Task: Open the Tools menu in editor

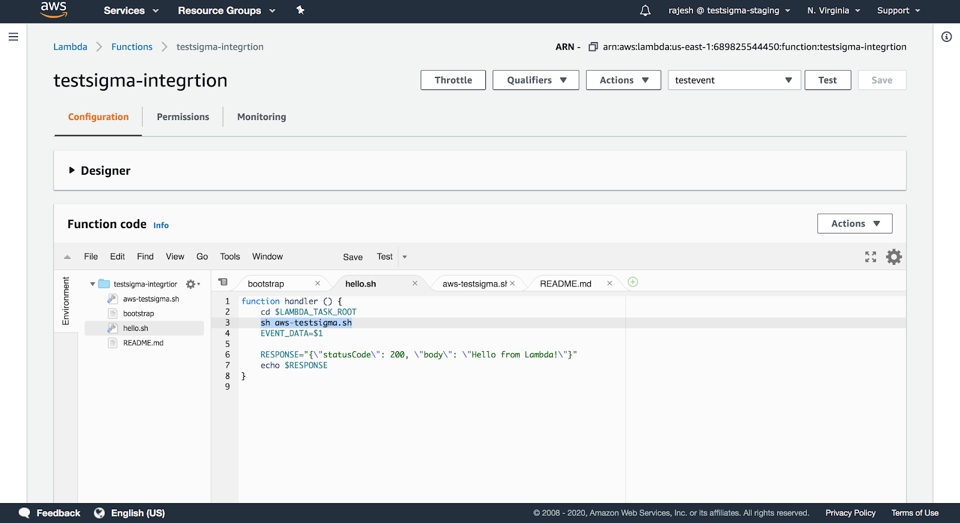Action: [230, 256]
